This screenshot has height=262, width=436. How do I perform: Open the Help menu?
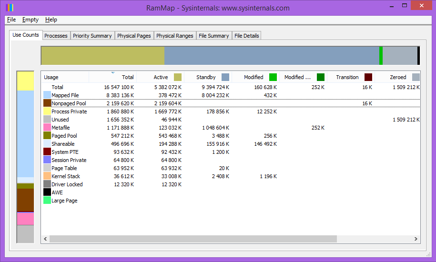(51, 20)
